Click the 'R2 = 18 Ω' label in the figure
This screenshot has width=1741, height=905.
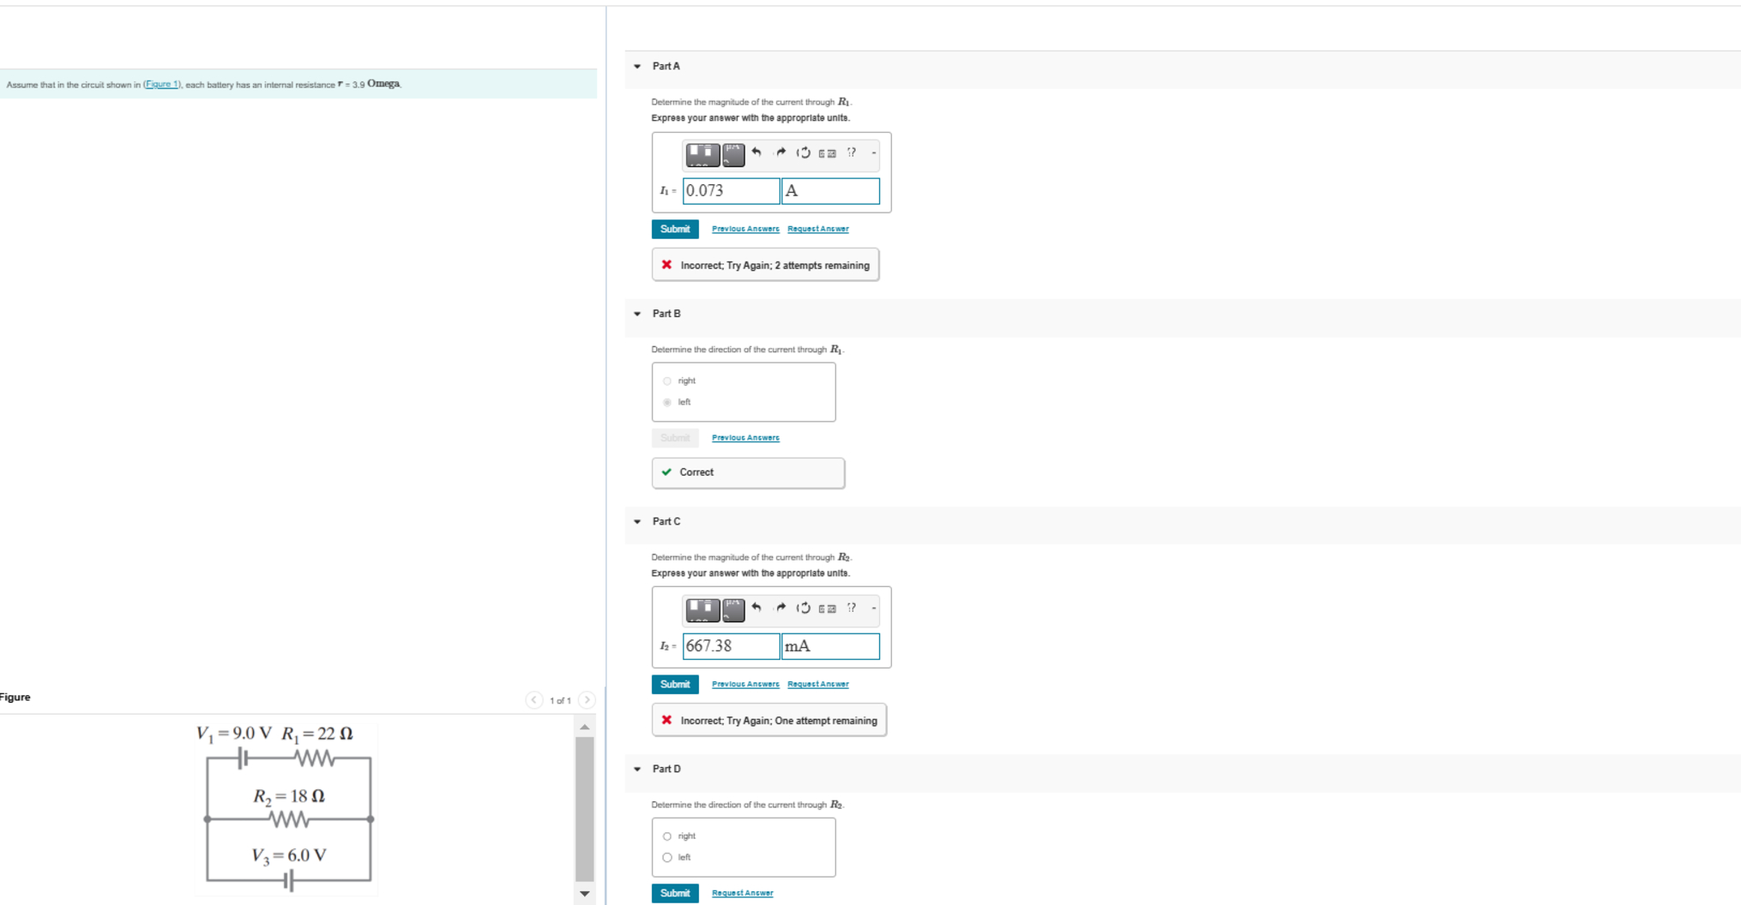[289, 797]
